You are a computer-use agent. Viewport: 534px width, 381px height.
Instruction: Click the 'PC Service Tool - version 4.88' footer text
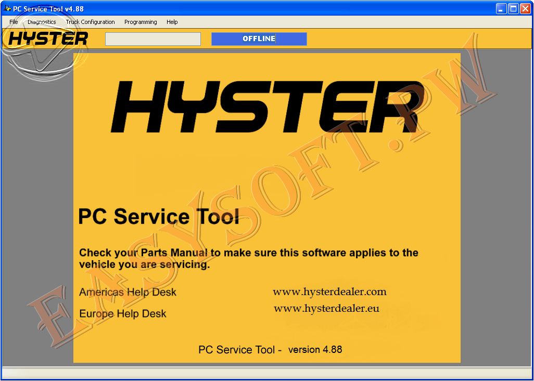pyautogui.click(x=271, y=350)
